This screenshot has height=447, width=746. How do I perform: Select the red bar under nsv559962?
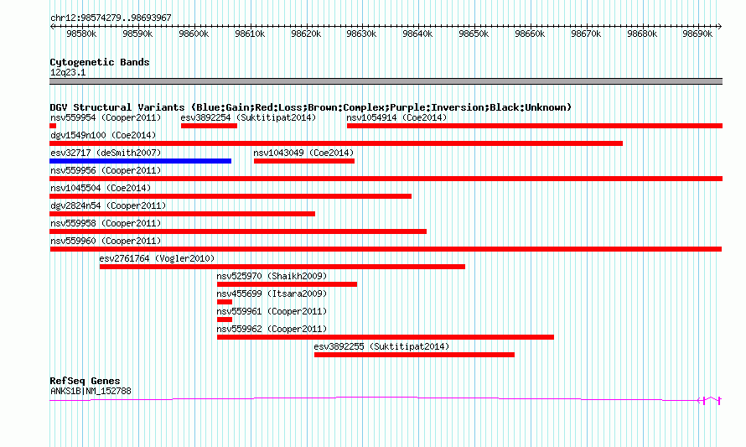pos(386,337)
